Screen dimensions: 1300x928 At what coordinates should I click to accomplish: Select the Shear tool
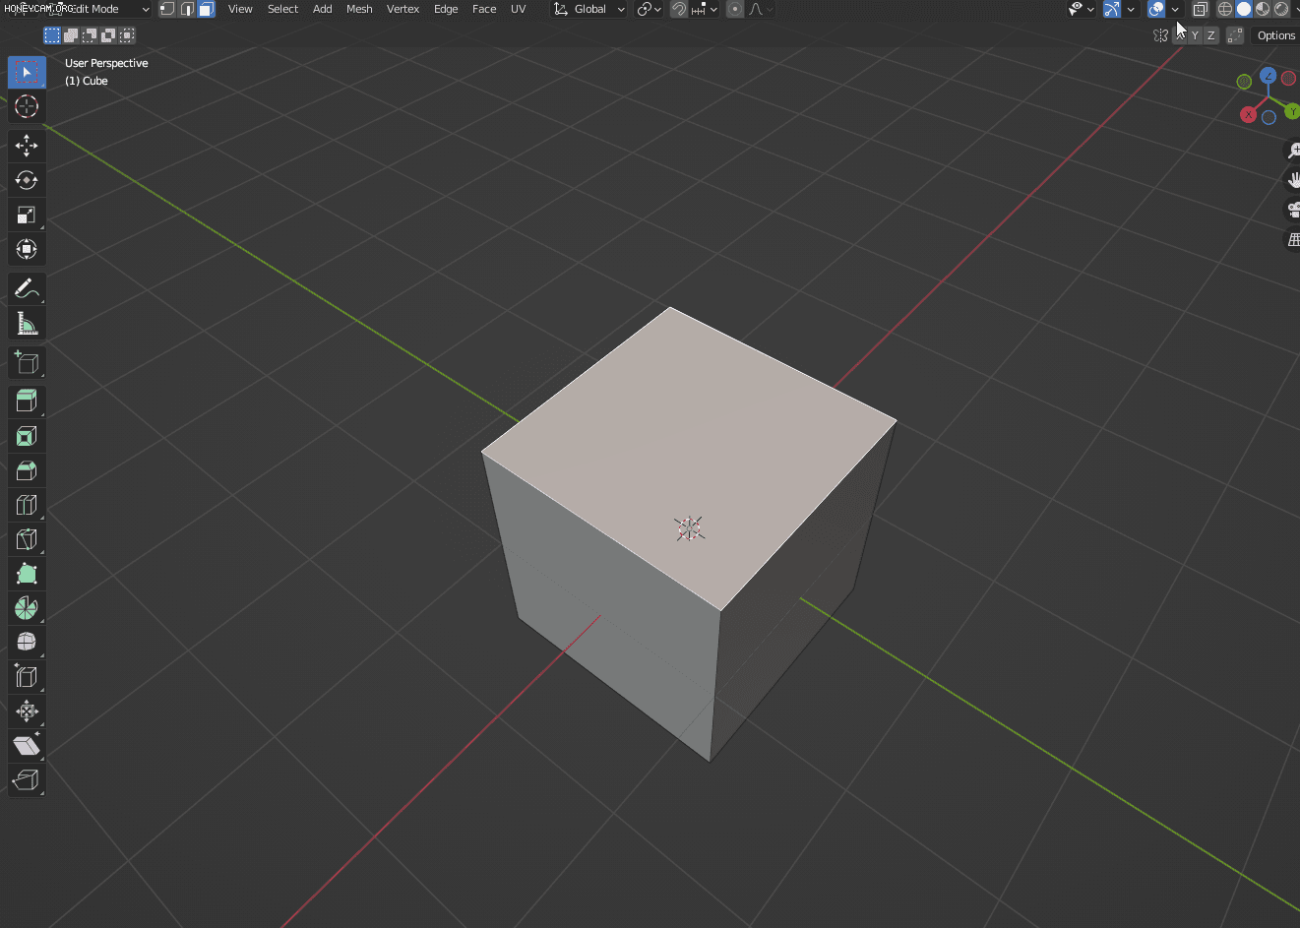pos(27,746)
